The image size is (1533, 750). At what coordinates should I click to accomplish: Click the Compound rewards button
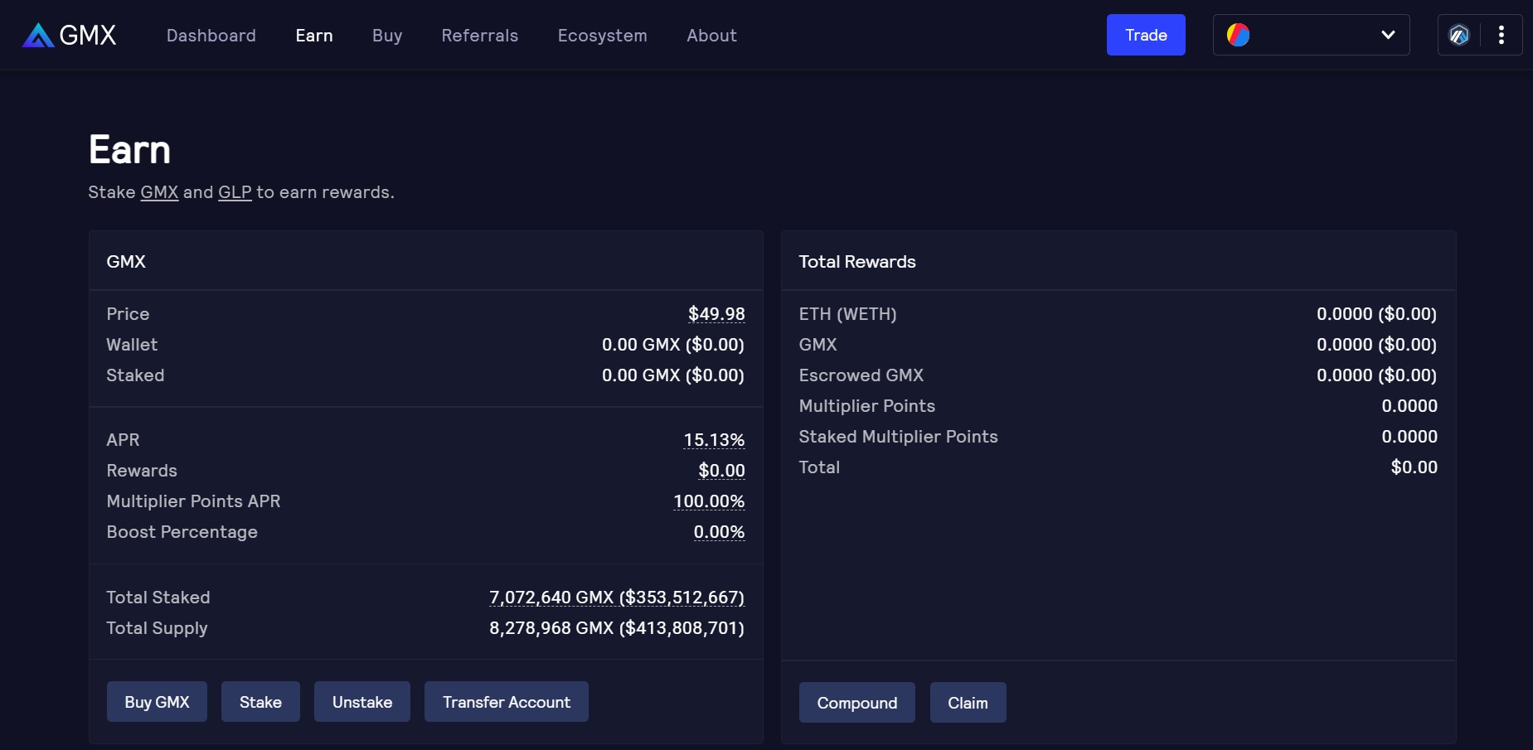click(x=857, y=703)
